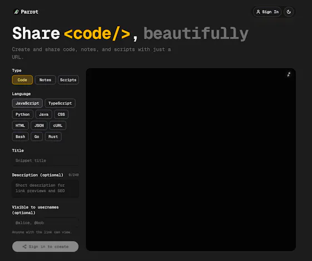The width and height of the screenshot is (312, 261).
Task: Click the 'Share <code/>, beautifully' heading
Action: [130, 33]
